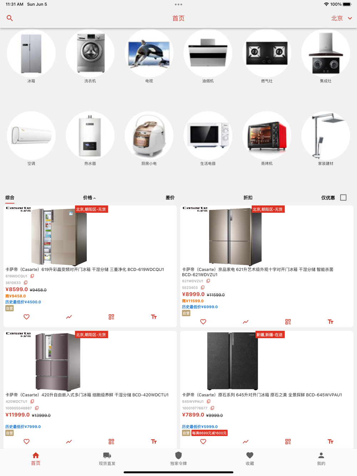357x476 pixels.
Task: Favorite the BCD-645WVPAU1 fridge with heart icon
Action: (x=203, y=442)
